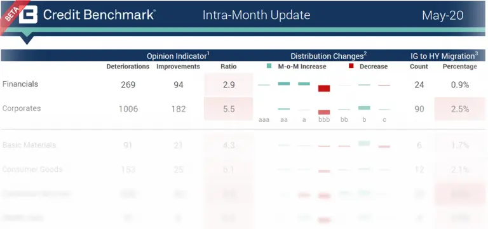Click Financials ratio value 2.9
Image resolution: width=488 pixels, height=229 pixels.
click(x=229, y=84)
